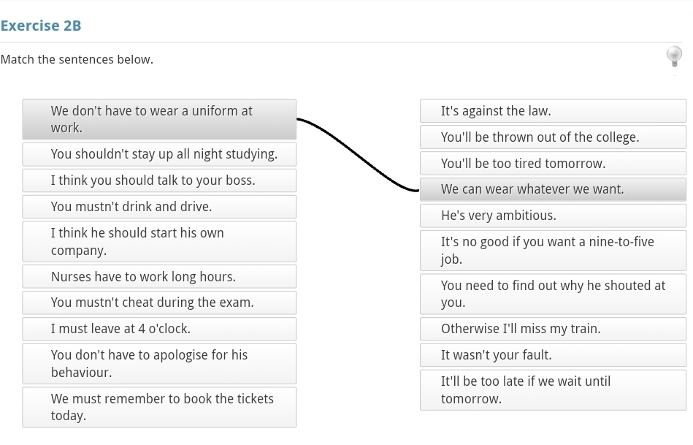Select "You don't have to apologise" sentence
The width and height of the screenshot is (693, 445).
(x=159, y=364)
